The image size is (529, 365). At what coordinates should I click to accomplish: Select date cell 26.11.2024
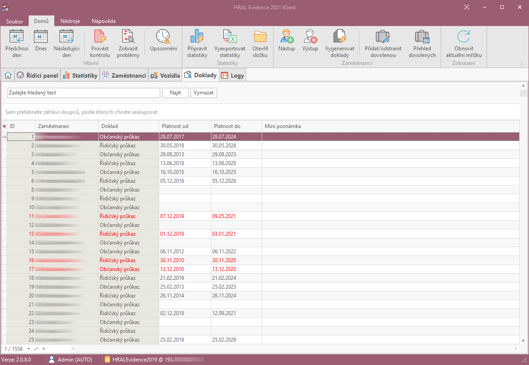pos(236,296)
